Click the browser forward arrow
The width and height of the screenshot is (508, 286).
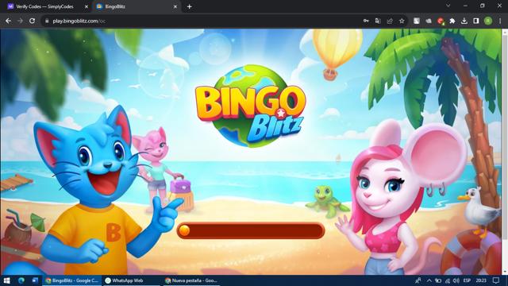(20, 21)
